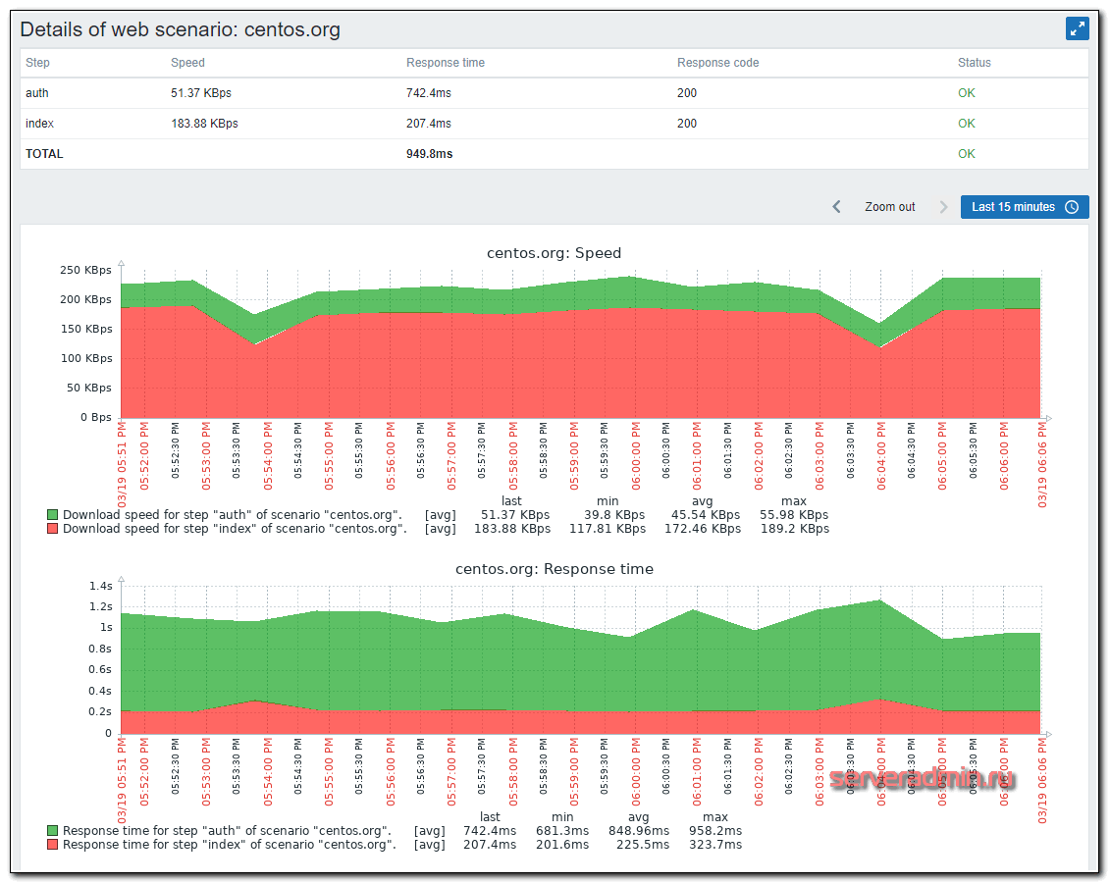Click the centos.org: Speed graph title
The height and width of the screenshot is (884, 1110).
coord(554,253)
